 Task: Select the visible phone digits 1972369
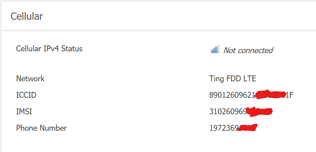coord(224,128)
